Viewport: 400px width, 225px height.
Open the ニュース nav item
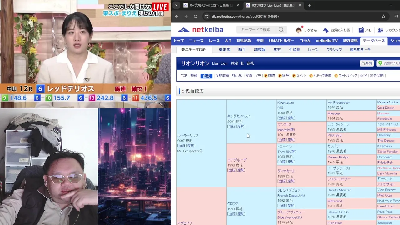196,41
